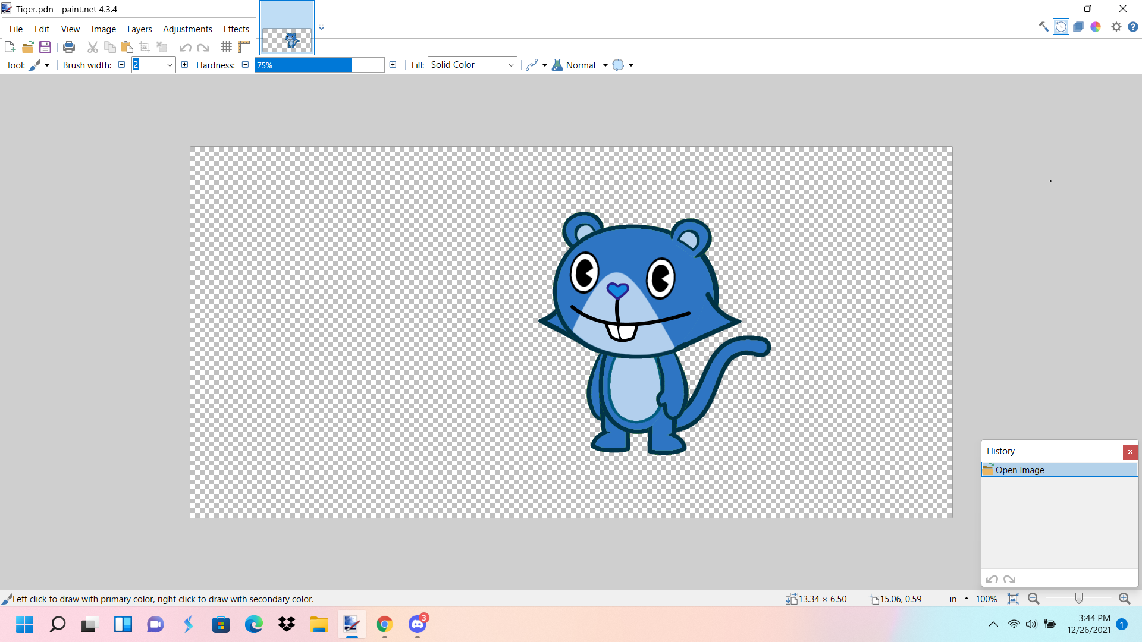Increase brush width with plus button
Viewport: 1142px width, 642px height.
(185, 65)
